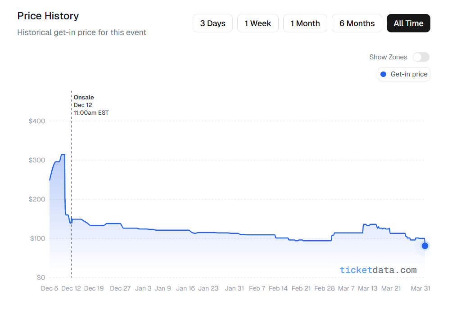Select the get-in price endpoint marker on chart
Viewport: 452px width, 309px height.
click(x=424, y=246)
